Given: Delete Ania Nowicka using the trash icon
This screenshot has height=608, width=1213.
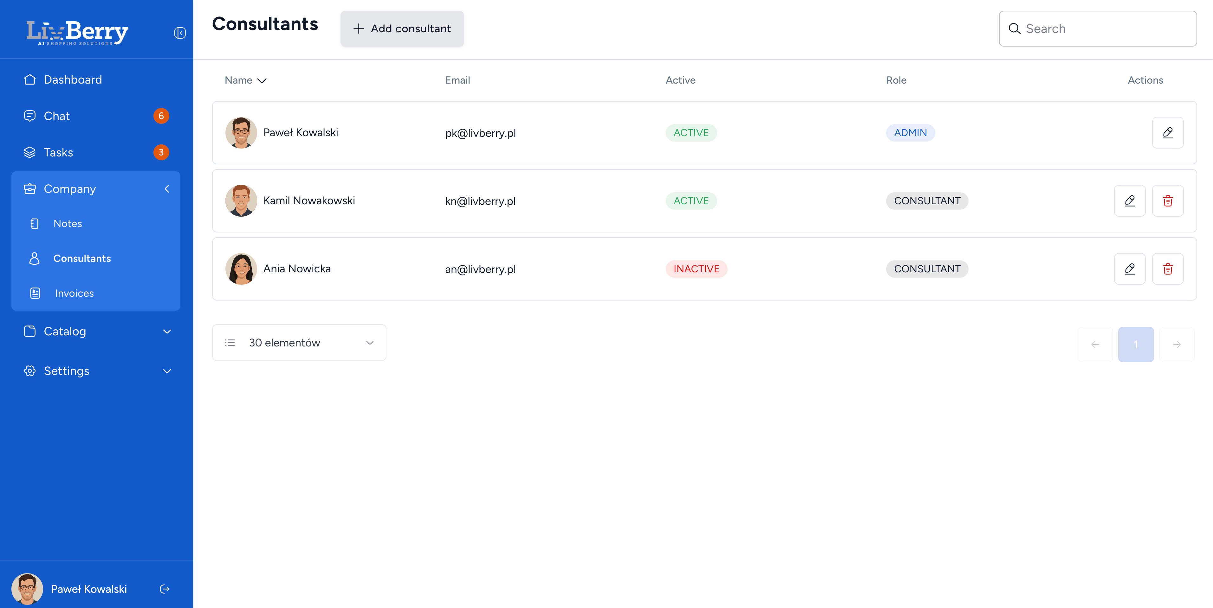Looking at the screenshot, I should click(1167, 269).
